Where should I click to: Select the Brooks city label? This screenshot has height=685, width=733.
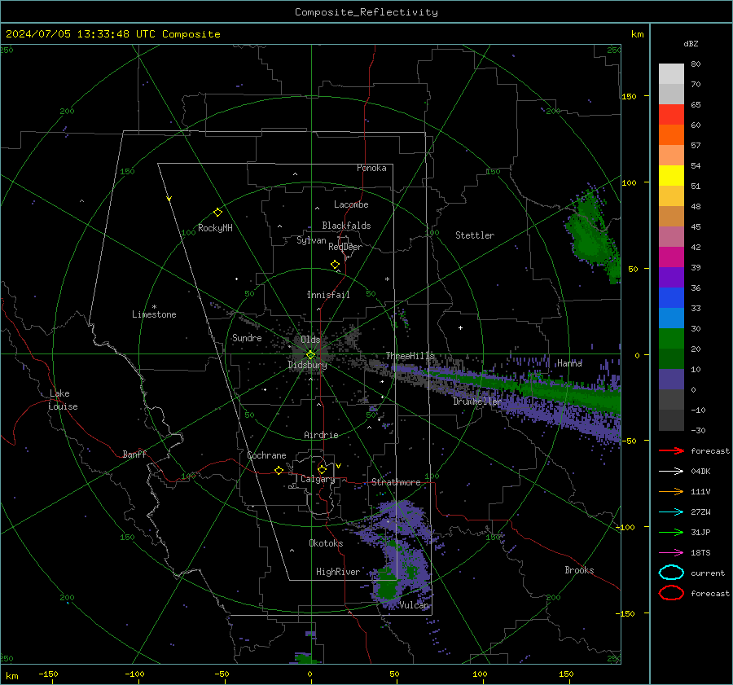point(579,570)
